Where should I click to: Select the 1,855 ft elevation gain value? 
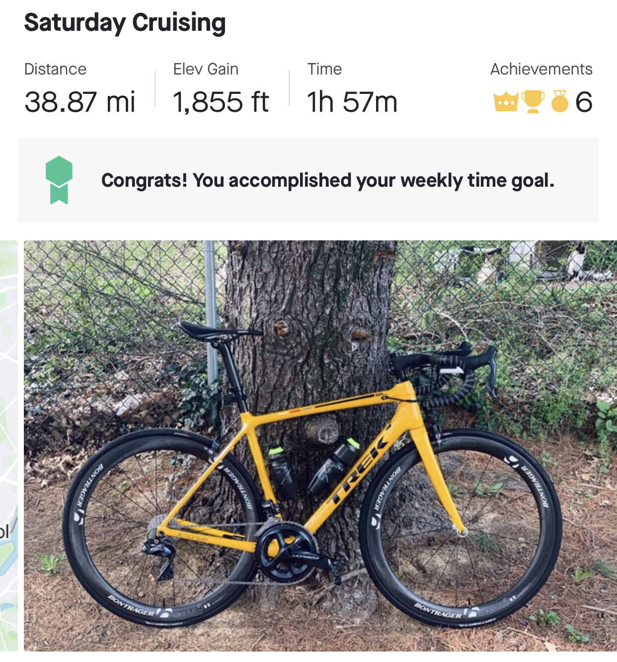coord(221,102)
